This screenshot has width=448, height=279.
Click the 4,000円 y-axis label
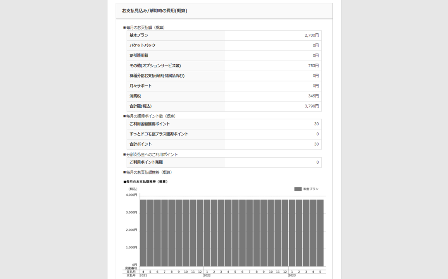tap(131, 195)
